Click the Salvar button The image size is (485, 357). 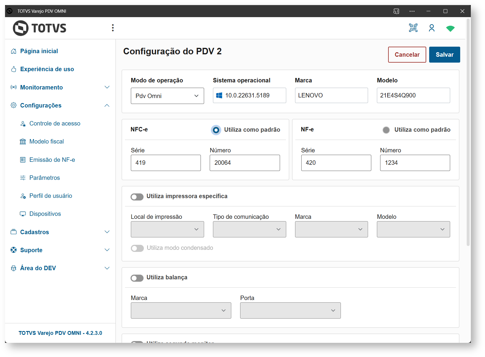click(x=444, y=55)
